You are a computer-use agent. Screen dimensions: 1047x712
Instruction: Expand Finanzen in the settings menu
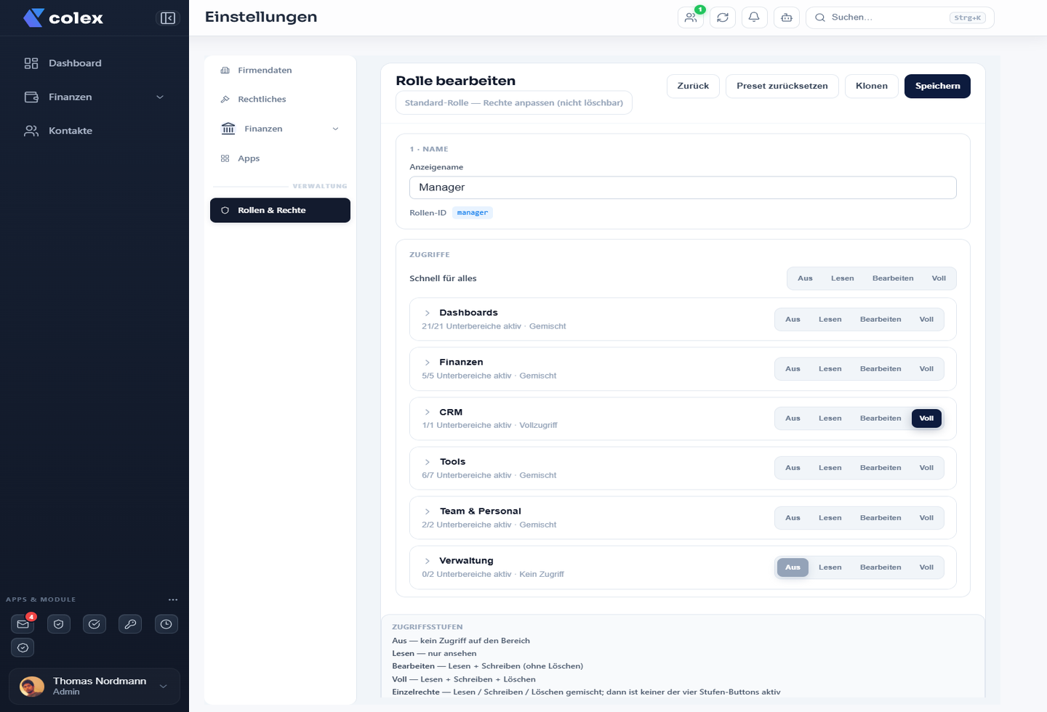280,129
